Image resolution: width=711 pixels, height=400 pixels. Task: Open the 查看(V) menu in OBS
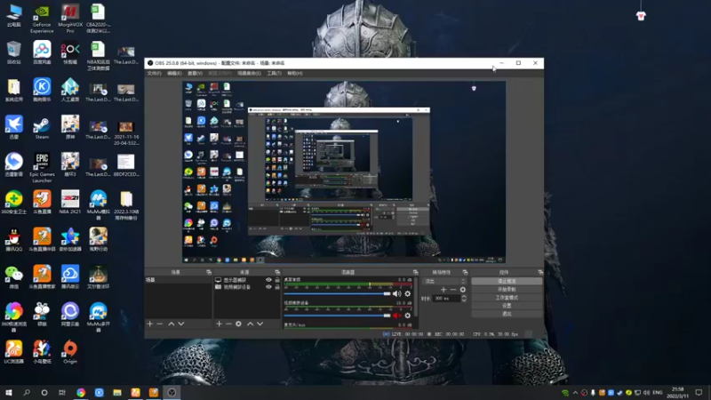click(195, 73)
